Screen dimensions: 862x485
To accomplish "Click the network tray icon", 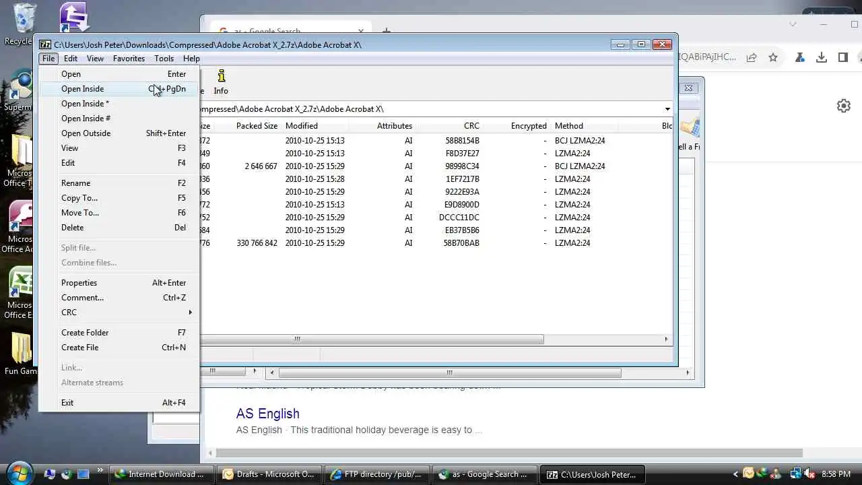I will click(796, 474).
